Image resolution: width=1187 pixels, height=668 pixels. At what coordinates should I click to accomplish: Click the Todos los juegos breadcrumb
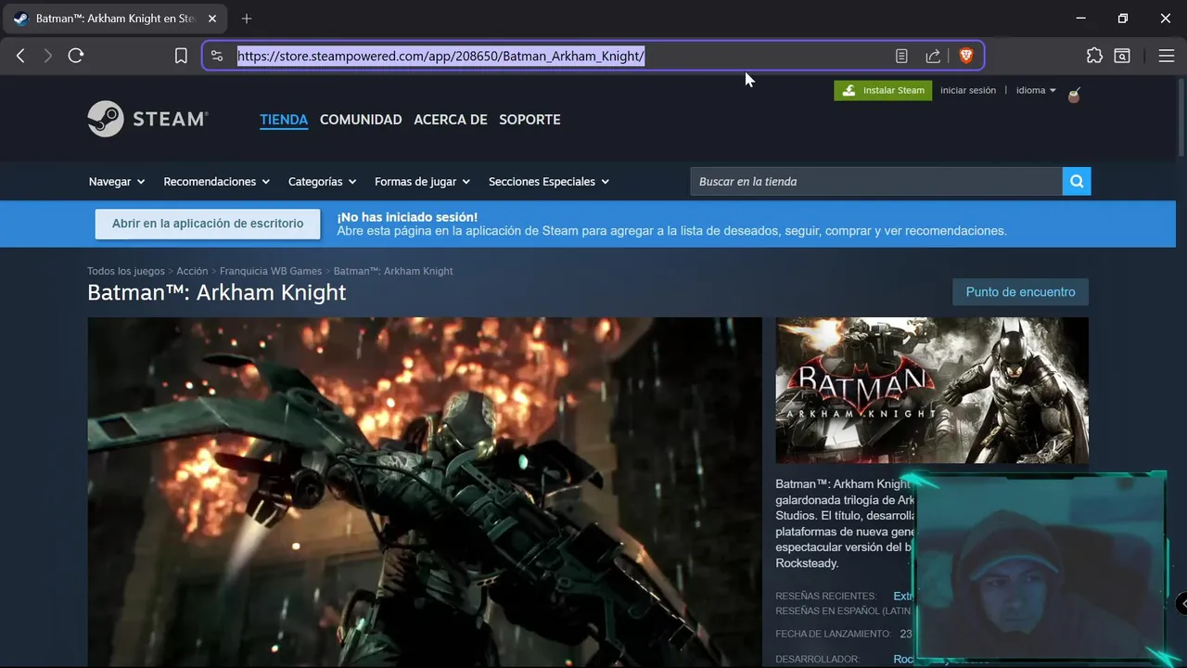(126, 271)
